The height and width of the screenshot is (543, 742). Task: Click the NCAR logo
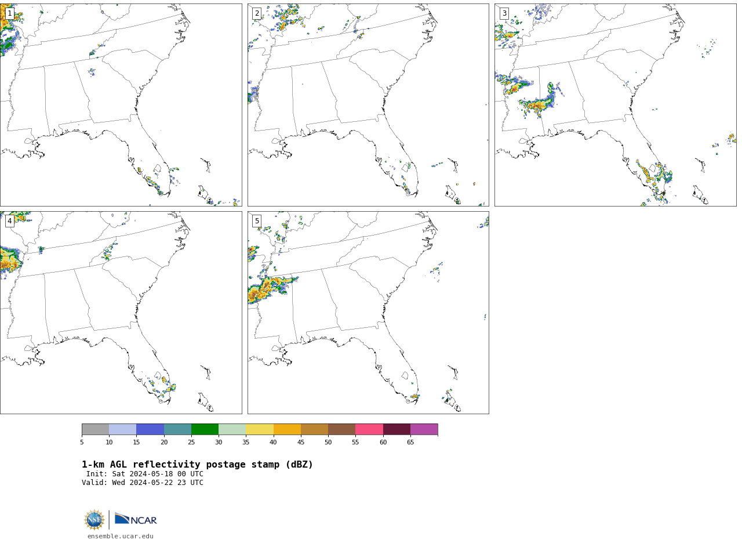136,519
